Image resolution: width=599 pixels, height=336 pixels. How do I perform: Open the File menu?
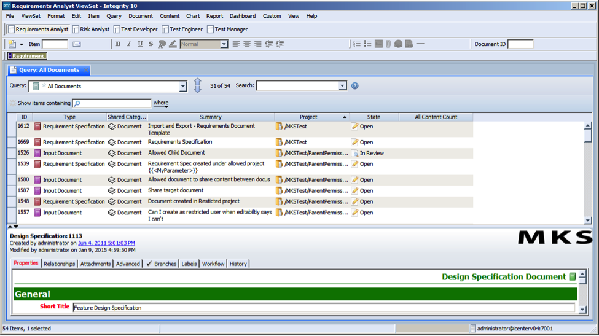pos(10,16)
